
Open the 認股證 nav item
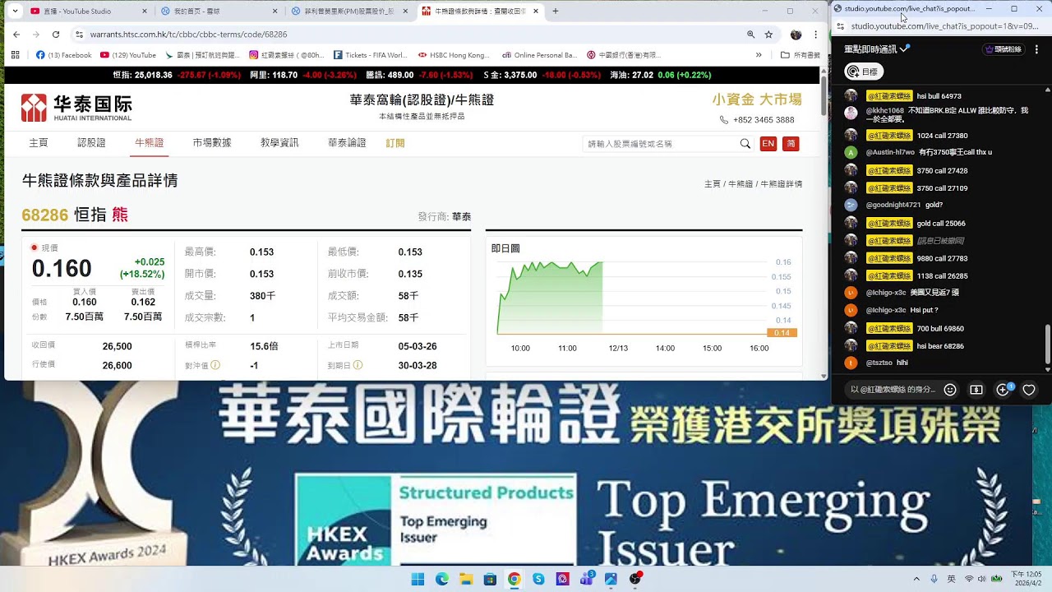pyautogui.click(x=91, y=143)
